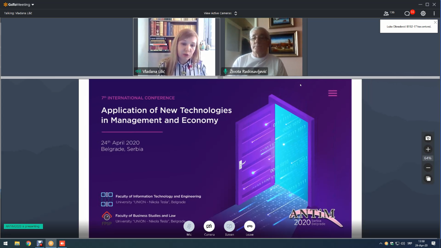Take a screenshot with camera icon
441x248 pixels.
coord(428,138)
